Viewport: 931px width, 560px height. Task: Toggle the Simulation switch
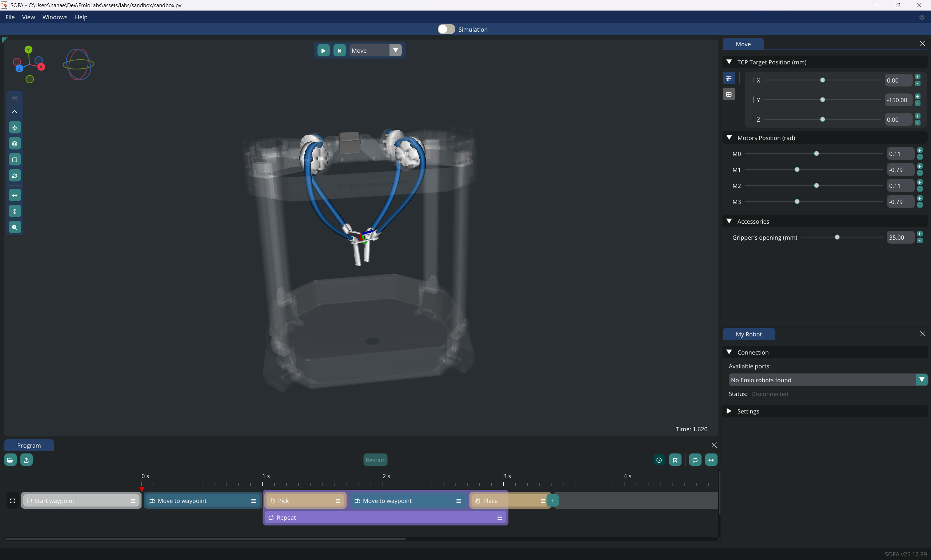point(446,29)
